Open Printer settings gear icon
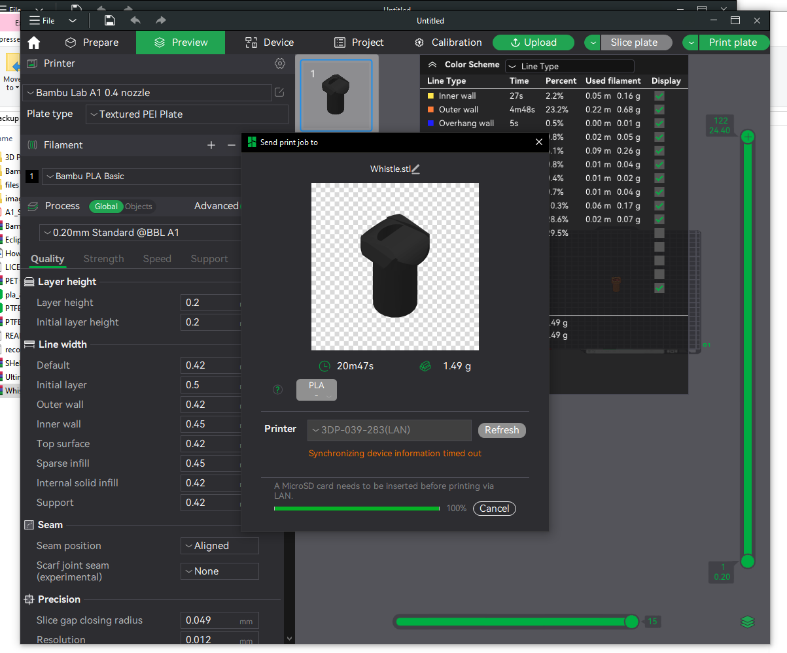Screen dimensions: 787x653 coord(280,63)
